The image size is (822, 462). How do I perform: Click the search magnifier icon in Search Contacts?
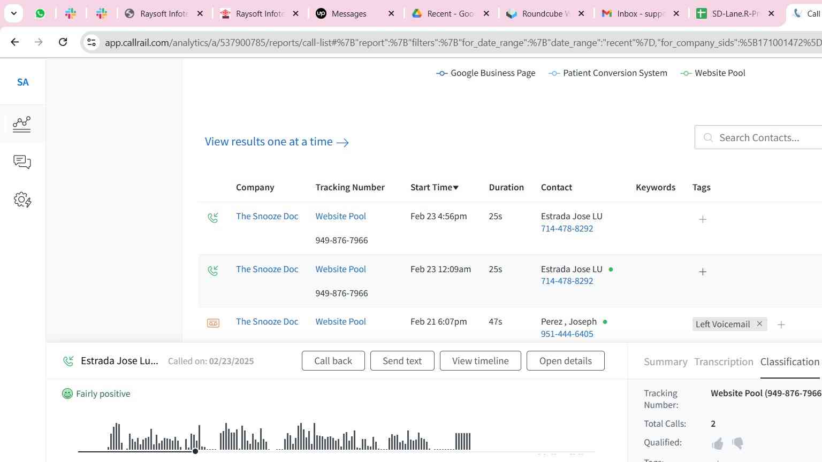[708, 138]
